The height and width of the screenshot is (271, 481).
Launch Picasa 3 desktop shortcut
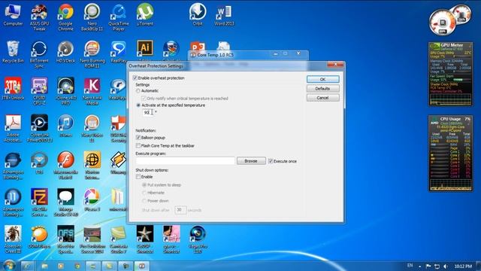coord(92,199)
